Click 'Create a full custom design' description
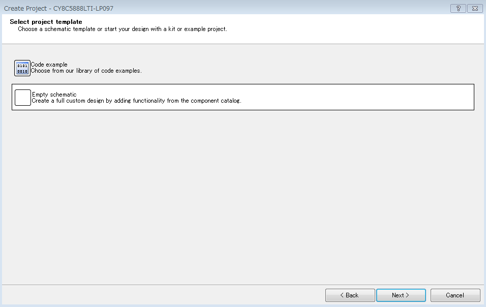Viewport: 486px width, 307px height. [136, 101]
